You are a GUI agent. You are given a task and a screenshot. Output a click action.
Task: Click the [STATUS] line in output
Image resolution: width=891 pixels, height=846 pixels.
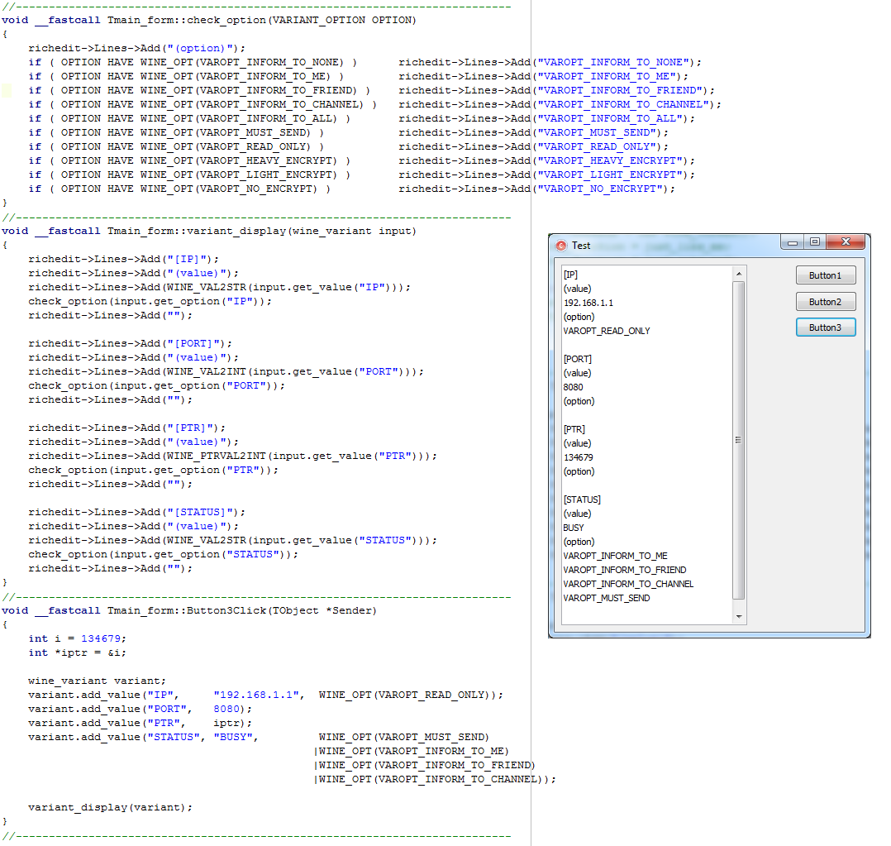582,499
